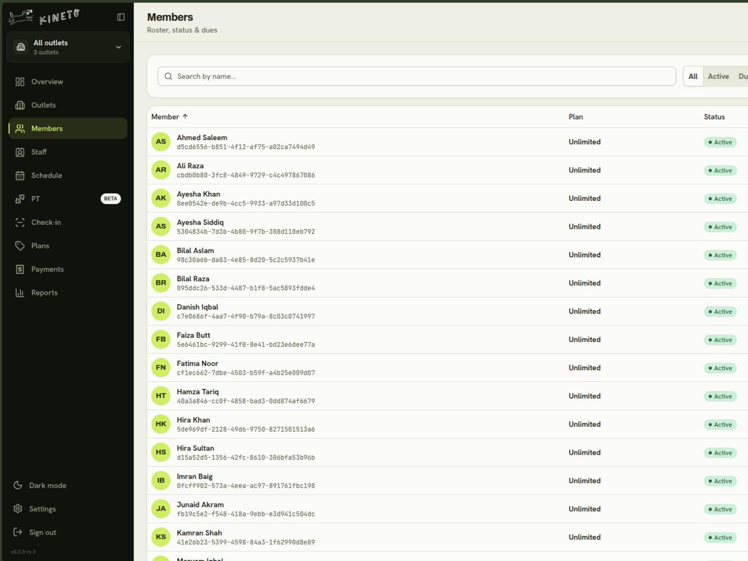The width and height of the screenshot is (748, 561).
Task: Focus the Search by name field
Action: 417,76
